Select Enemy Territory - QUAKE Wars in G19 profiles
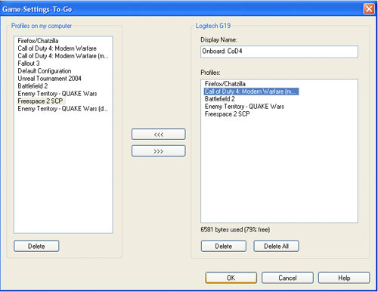 244,107
